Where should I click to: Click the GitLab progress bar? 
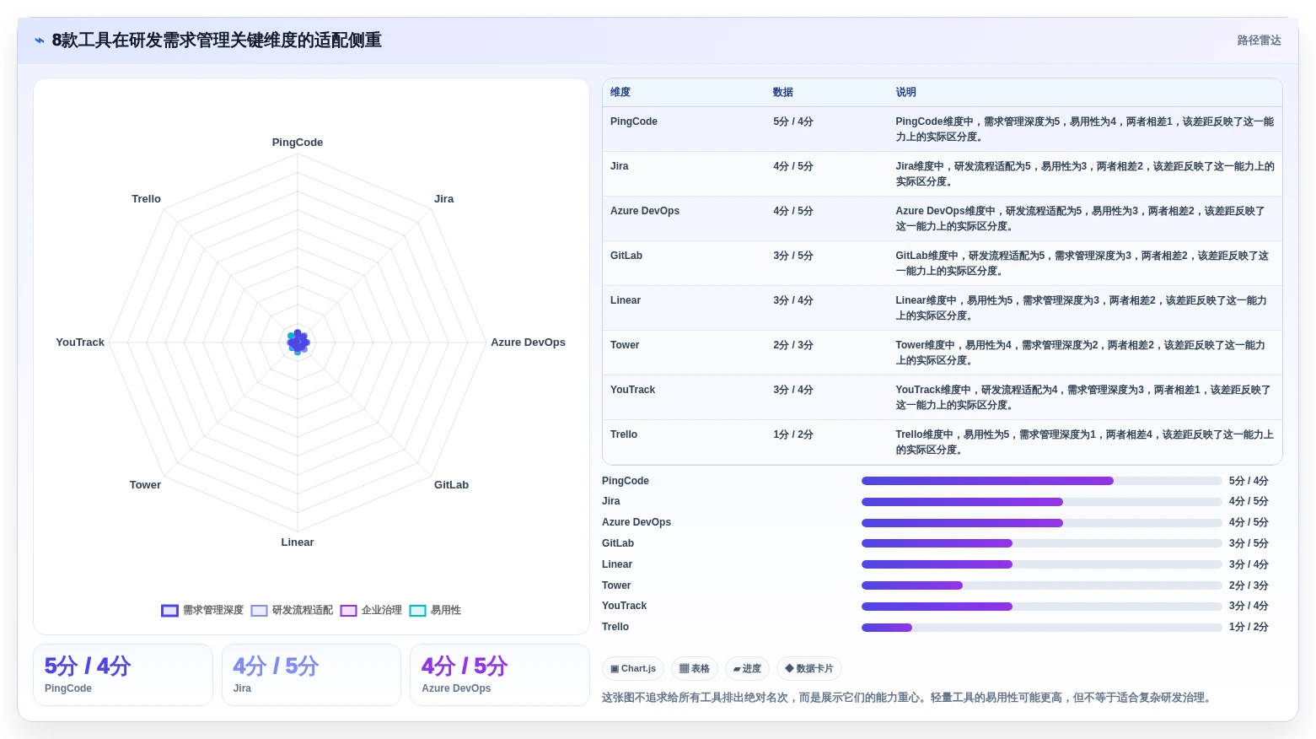1041,543
